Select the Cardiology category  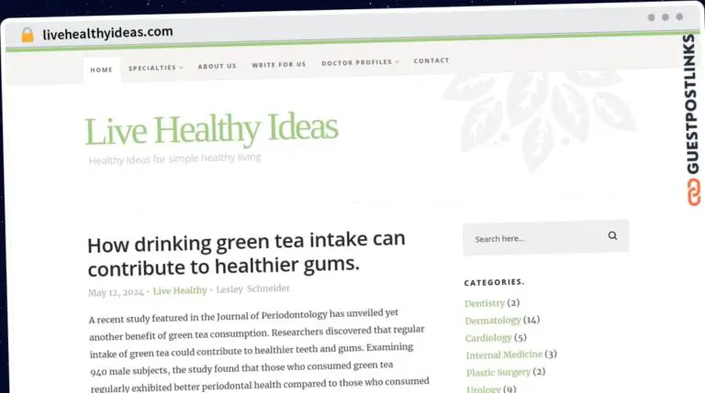(x=488, y=338)
